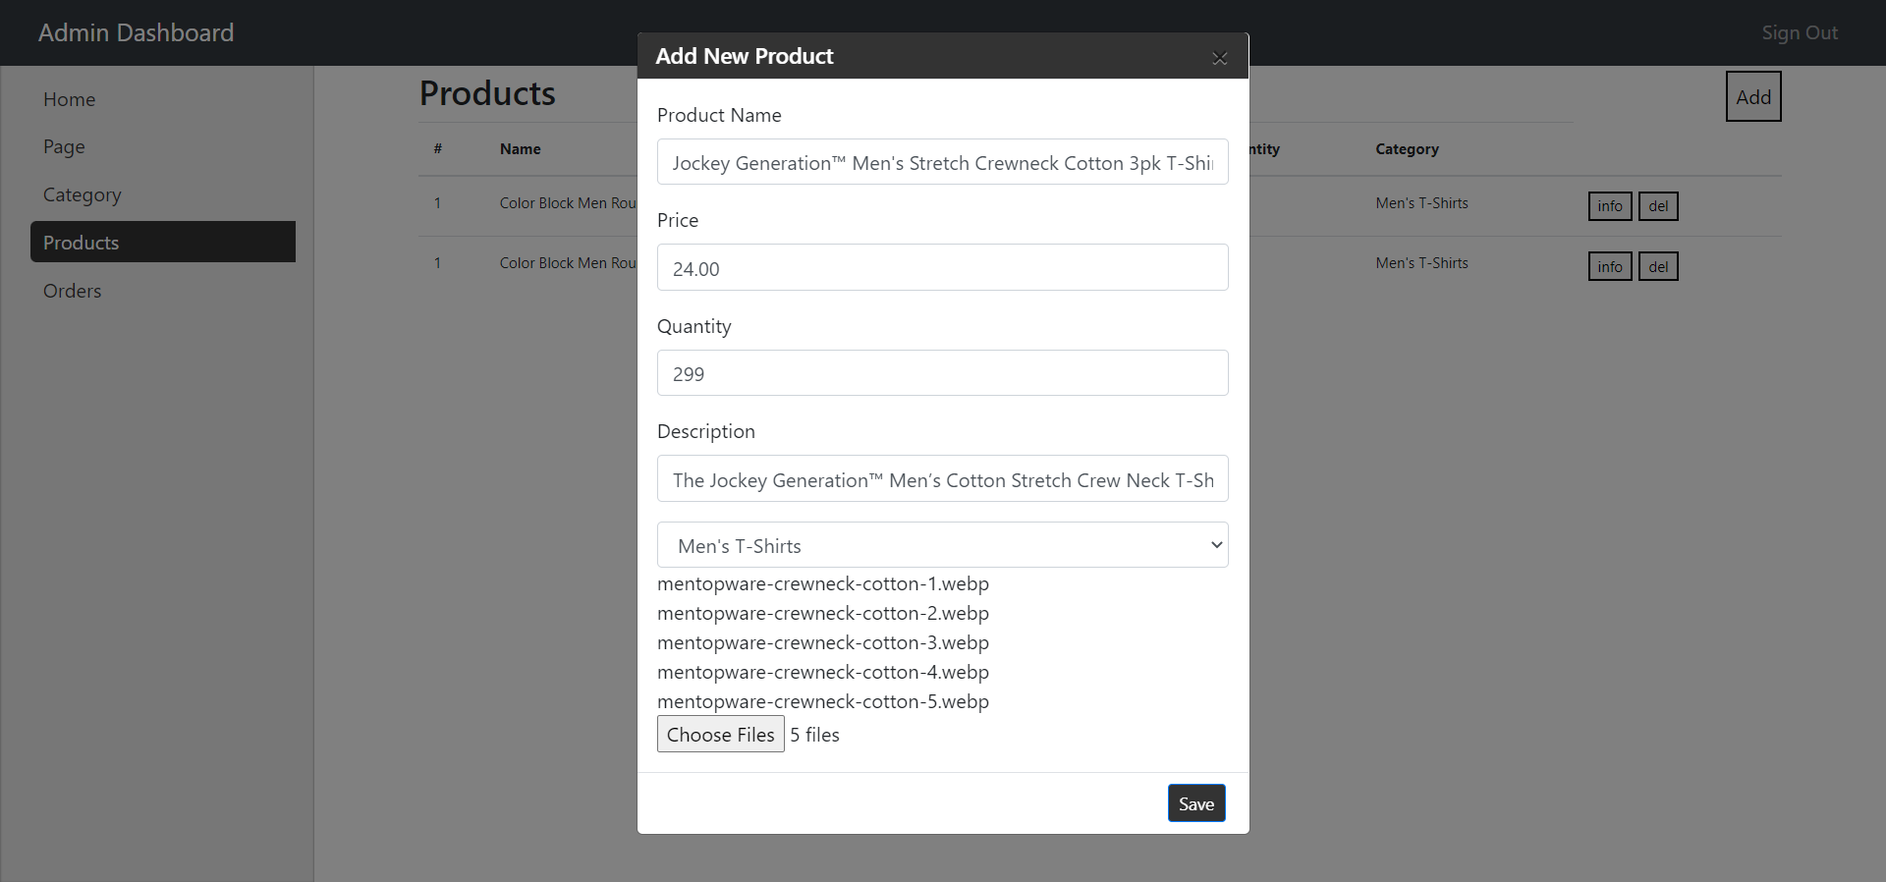
Task: Open Page in the sidebar
Action: pyautogui.click(x=64, y=146)
